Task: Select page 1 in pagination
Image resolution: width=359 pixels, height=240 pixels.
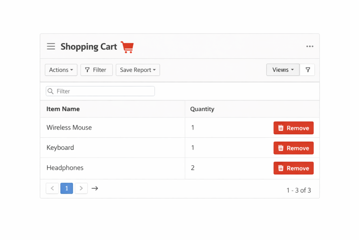Action: click(67, 188)
